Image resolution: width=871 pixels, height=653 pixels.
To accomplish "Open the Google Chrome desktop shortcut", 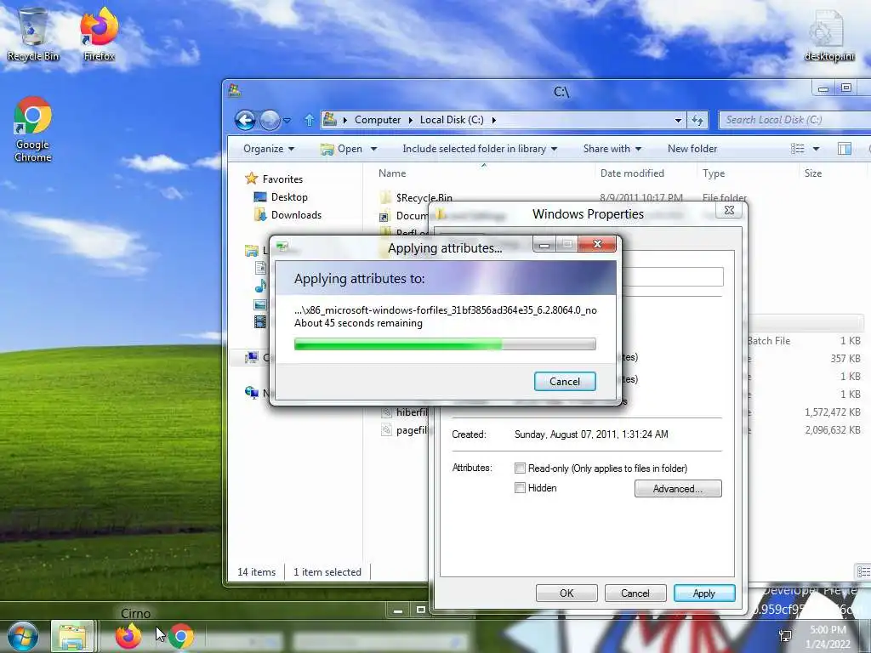I will (33, 130).
